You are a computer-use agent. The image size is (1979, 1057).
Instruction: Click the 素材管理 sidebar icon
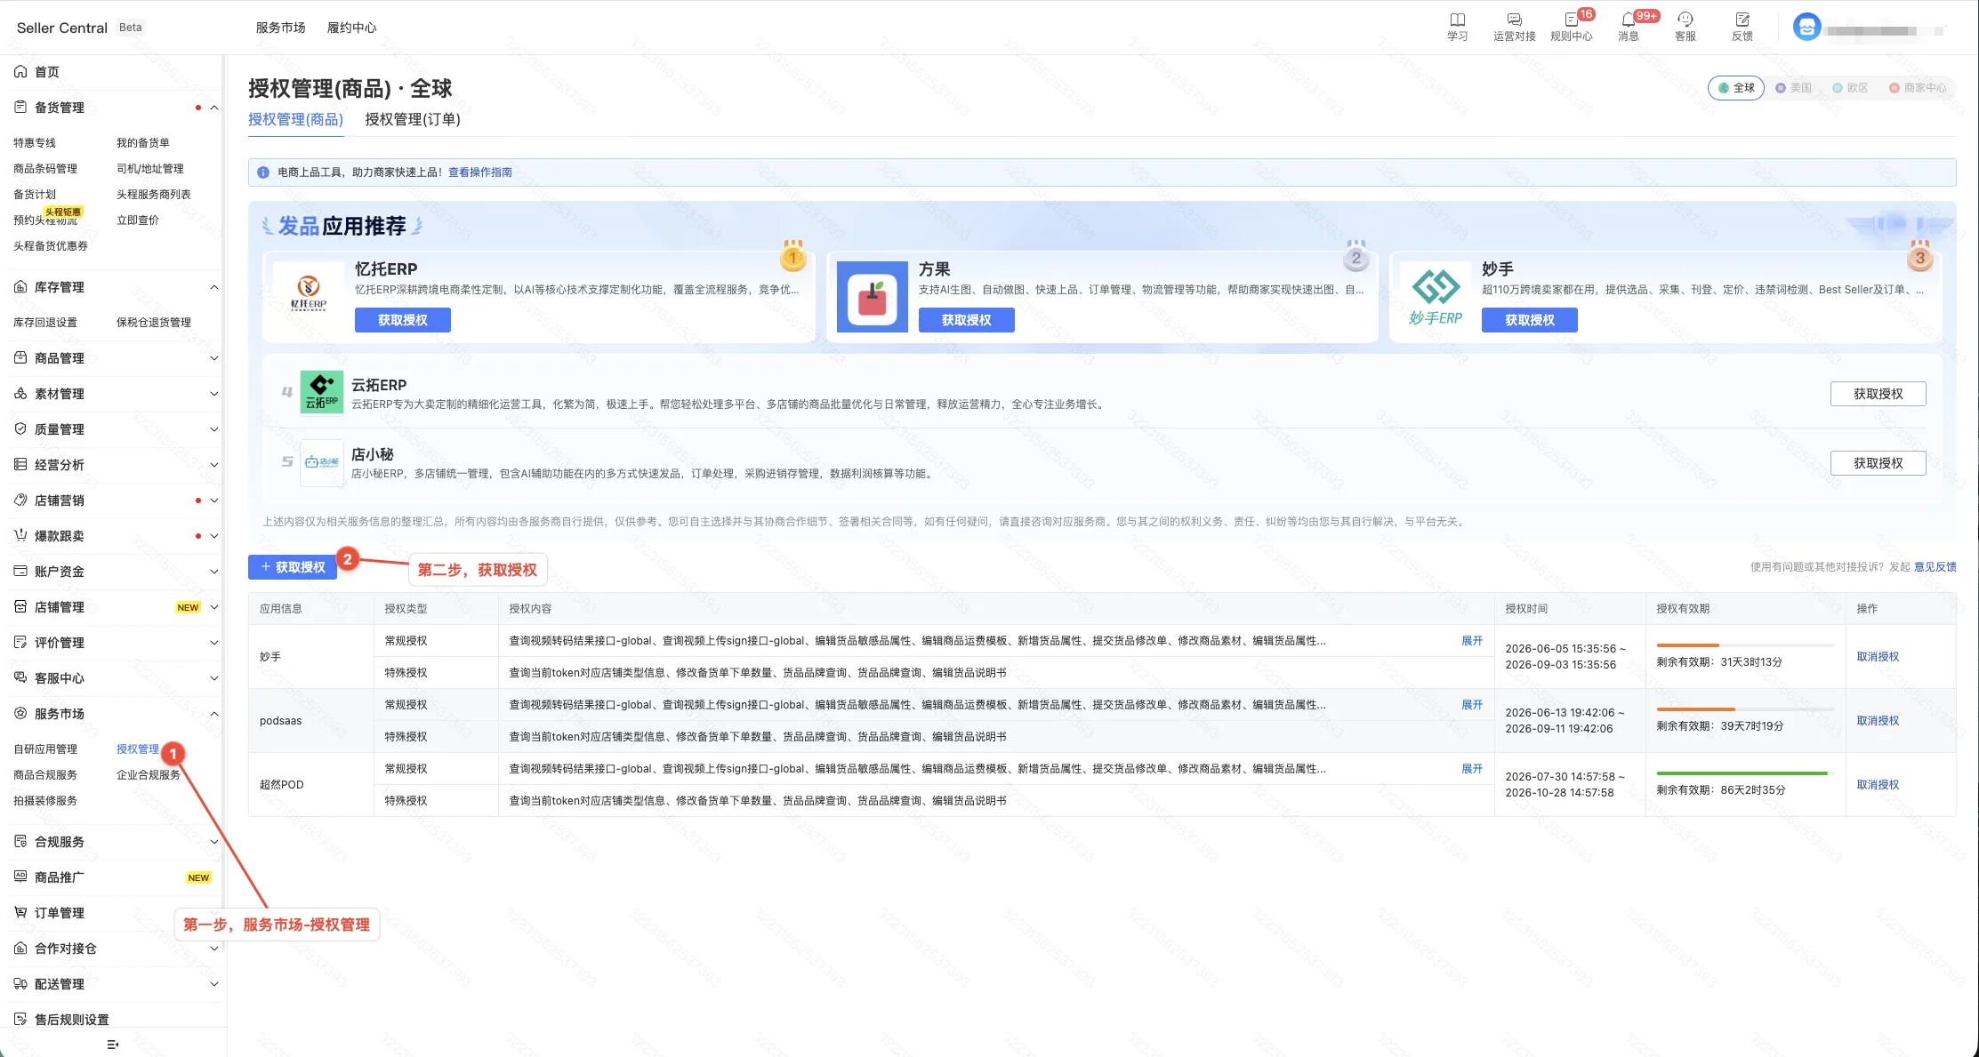click(x=20, y=394)
